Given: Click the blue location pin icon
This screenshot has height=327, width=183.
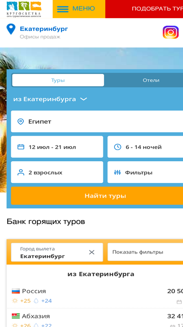Looking at the screenshot, I should click(x=11, y=29).
